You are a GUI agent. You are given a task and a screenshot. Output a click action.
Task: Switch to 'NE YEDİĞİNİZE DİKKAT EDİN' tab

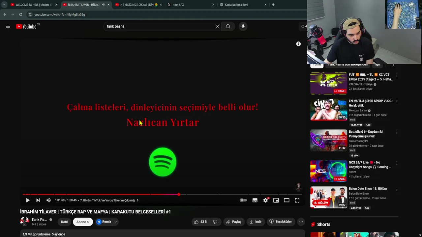click(x=138, y=5)
